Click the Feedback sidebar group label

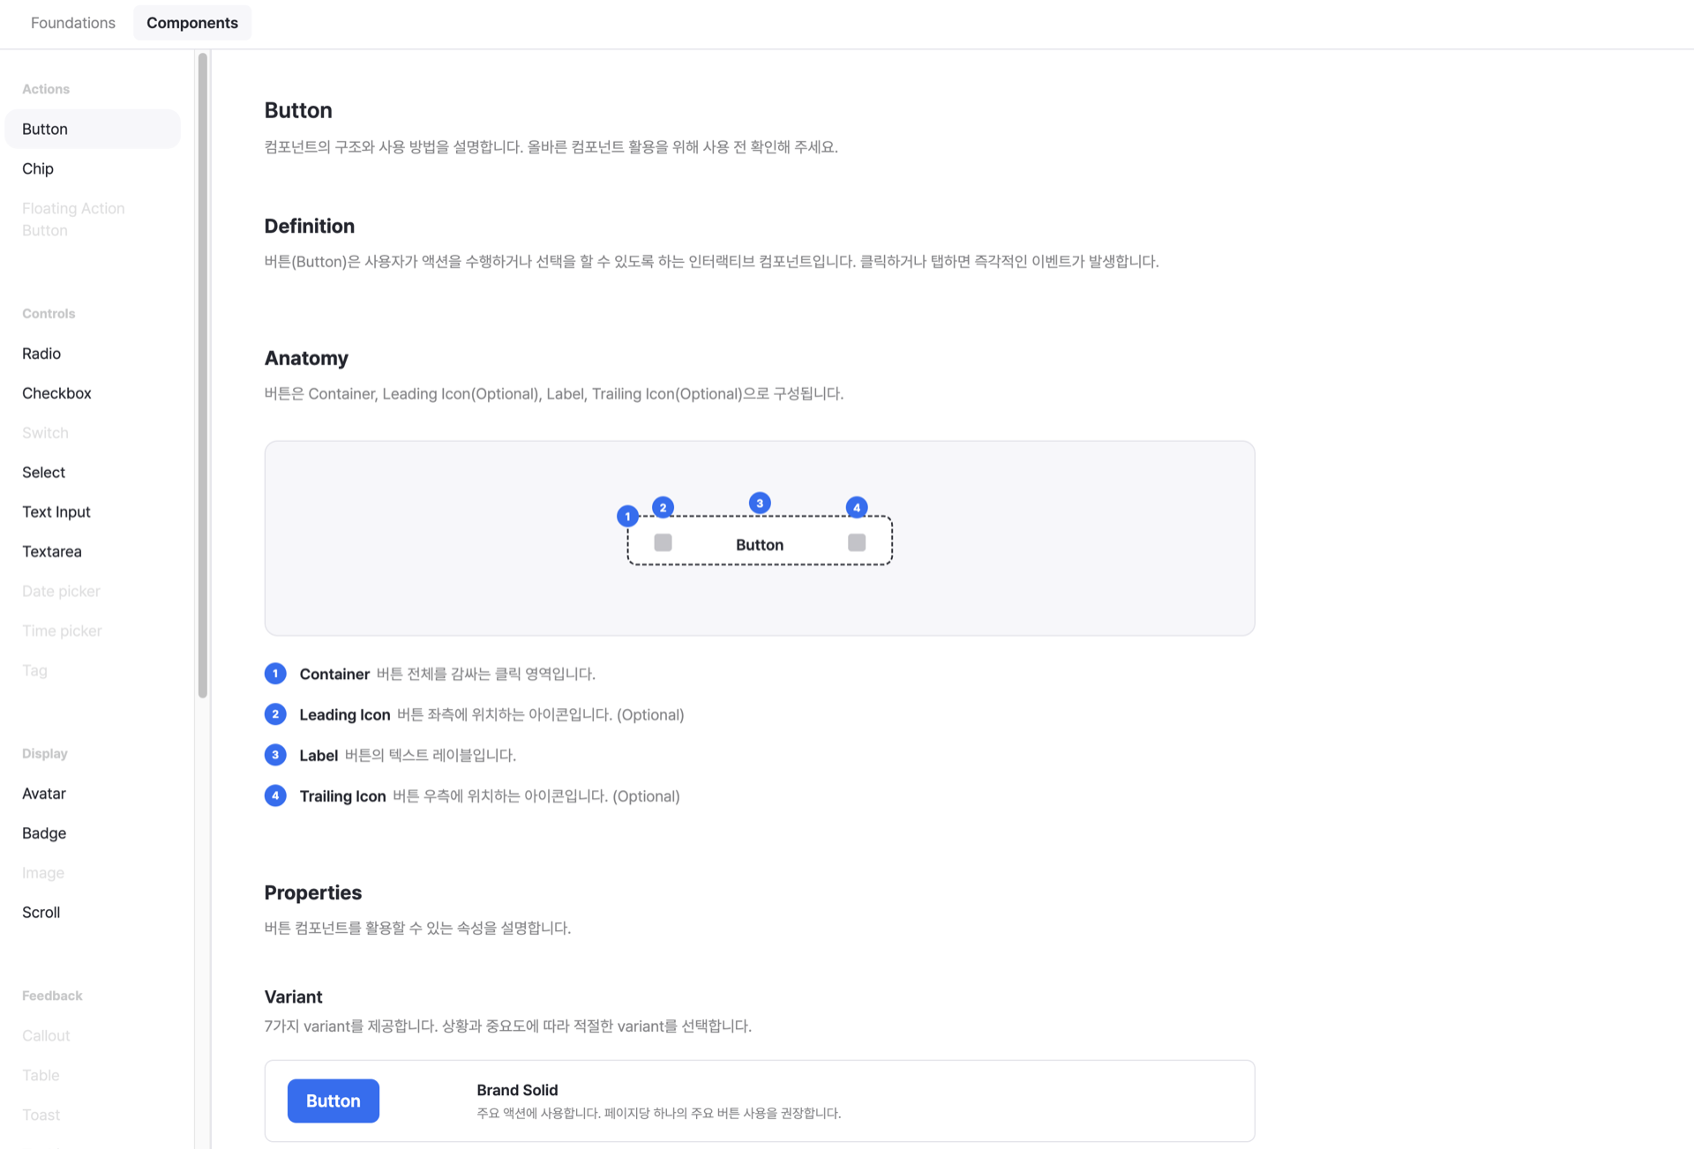[52, 996]
